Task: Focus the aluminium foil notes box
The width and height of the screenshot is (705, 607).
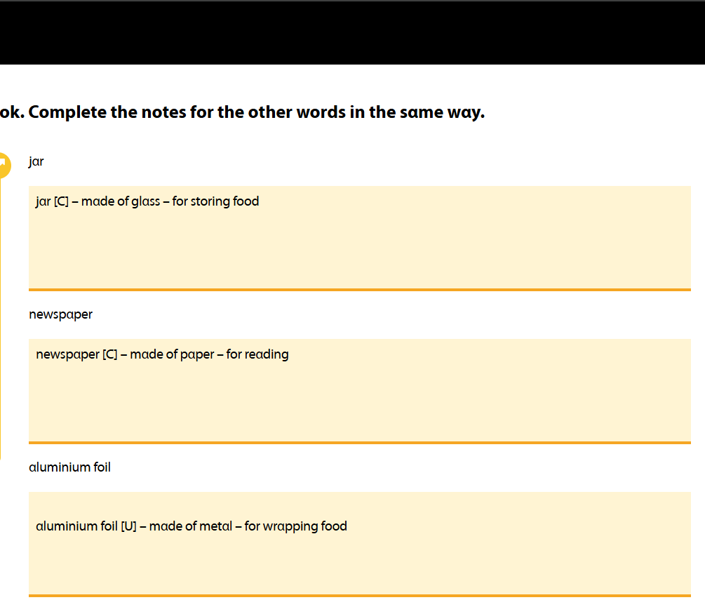Action: tap(359, 554)
